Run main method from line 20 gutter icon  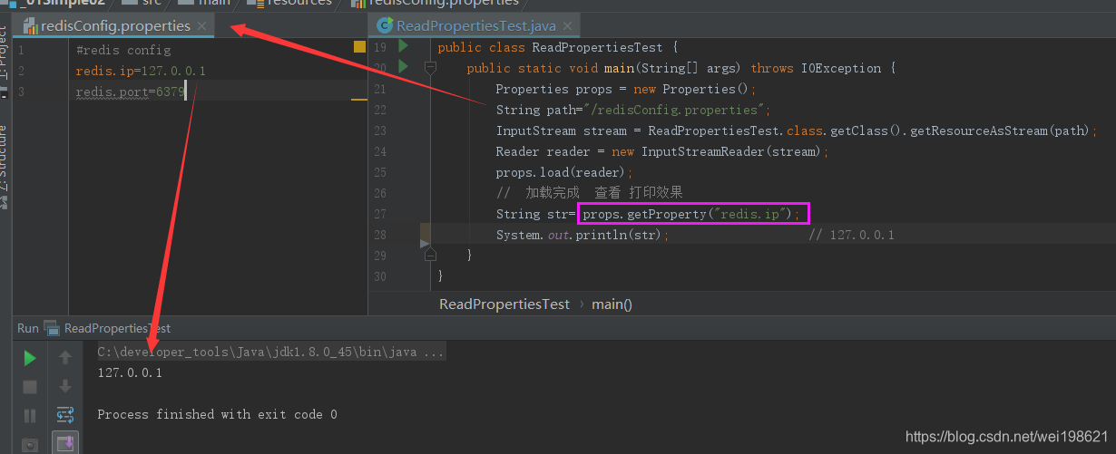pyautogui.click(x=403, y=67)
